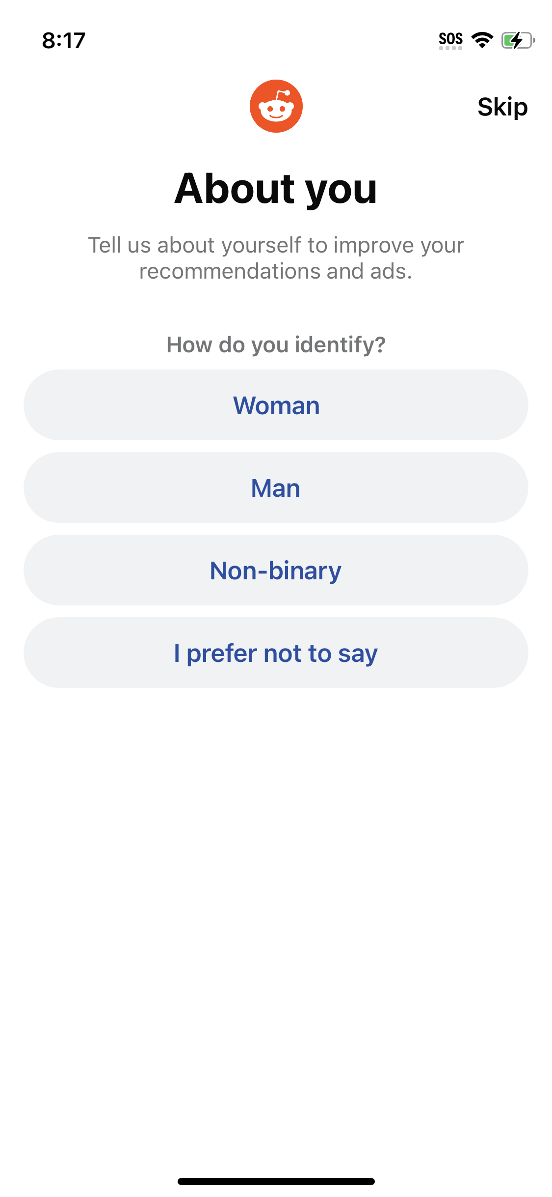Tap the 8:17 clock in status bar
Viewport: 552px width, 1197px height.
click(x=64, y=40)
